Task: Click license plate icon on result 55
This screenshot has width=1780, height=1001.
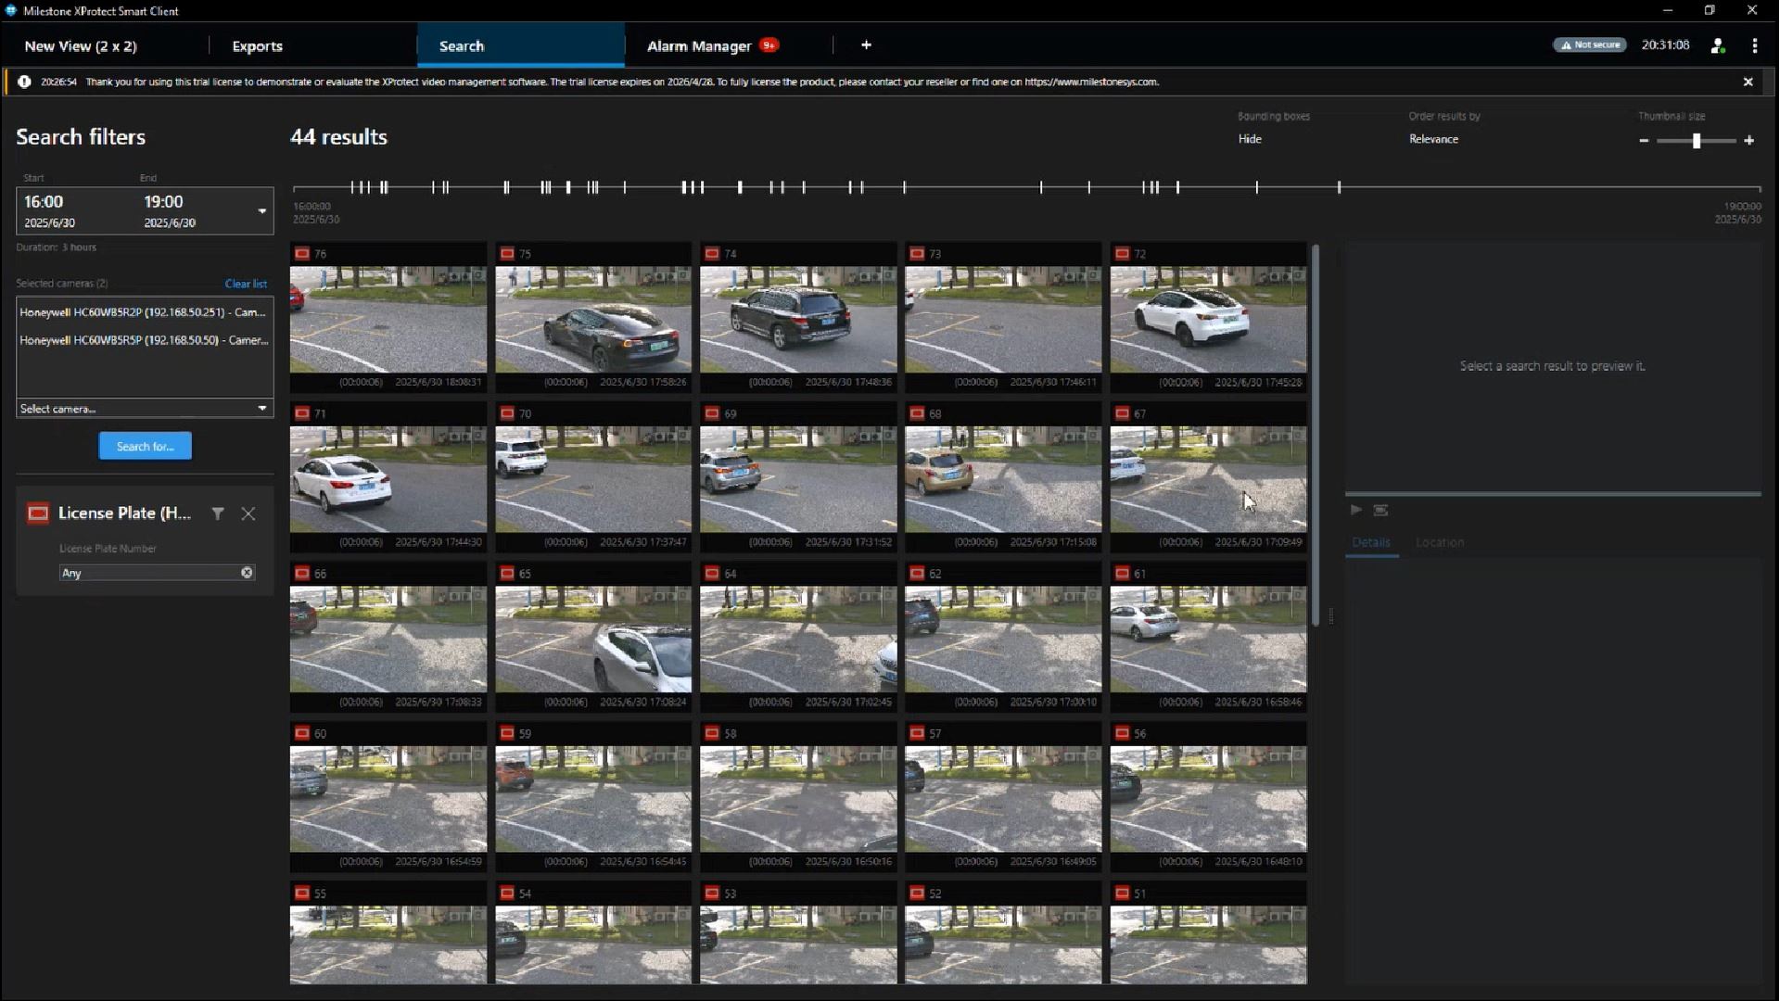Action: pos(302,893)
